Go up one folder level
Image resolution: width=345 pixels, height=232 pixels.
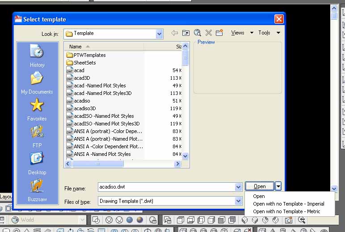pos(186,33)
